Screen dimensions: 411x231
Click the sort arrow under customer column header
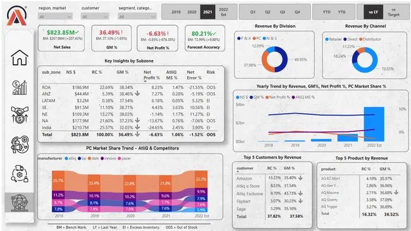pos(238,172)
